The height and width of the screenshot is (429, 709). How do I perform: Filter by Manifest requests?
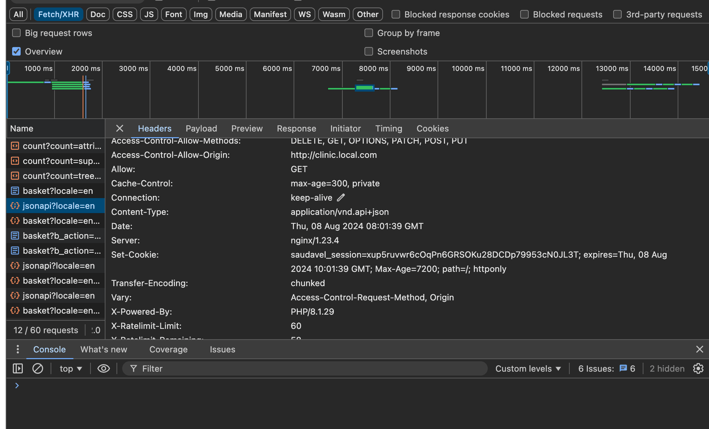[270, 14]
